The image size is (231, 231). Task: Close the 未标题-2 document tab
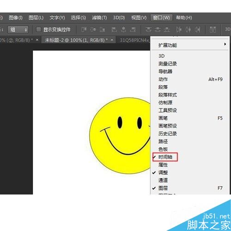pyautogui.click(x=112, y=40)
